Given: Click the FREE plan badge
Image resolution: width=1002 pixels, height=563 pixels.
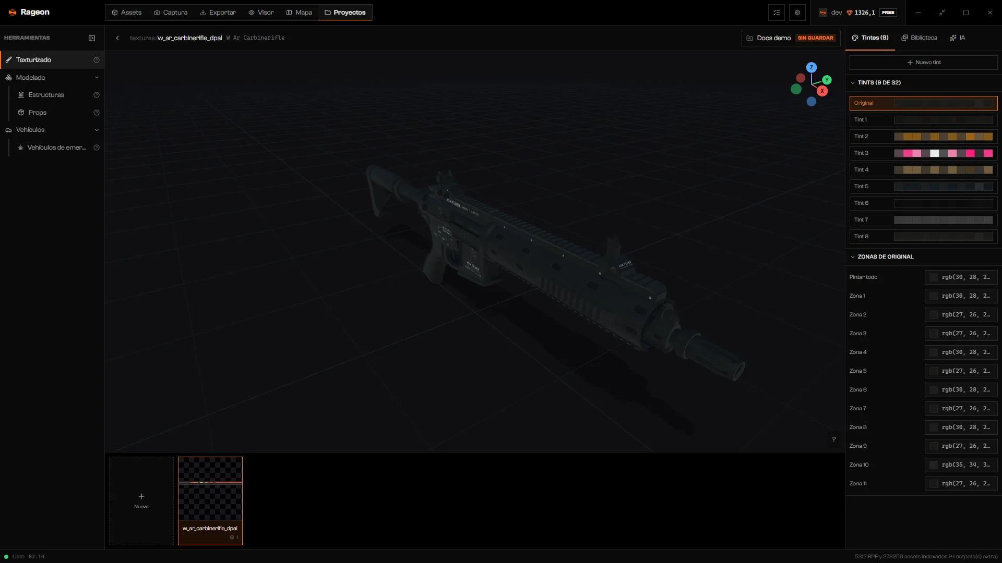Looking at the screenshot, I should tap(888, 13).
